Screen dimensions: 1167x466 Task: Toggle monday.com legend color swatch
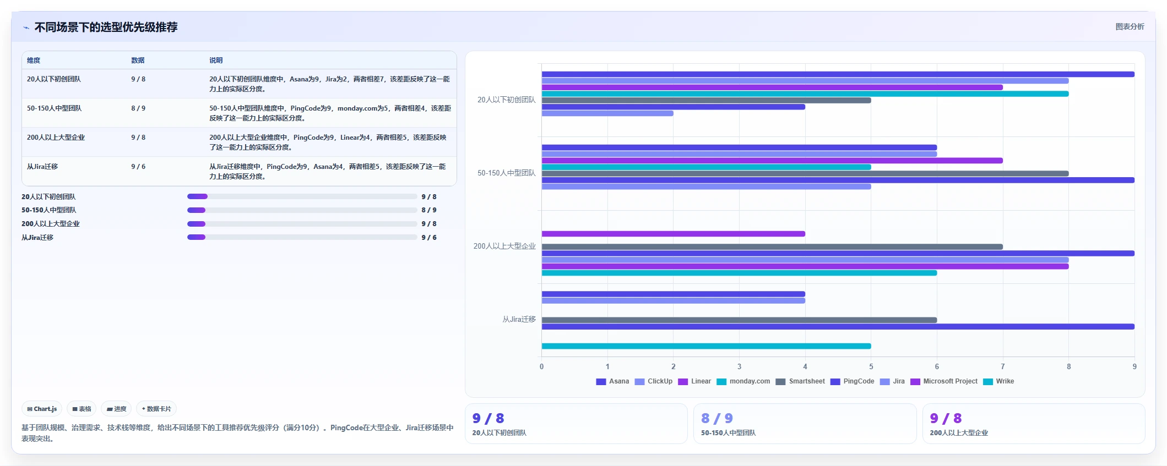tap(721, 382)
